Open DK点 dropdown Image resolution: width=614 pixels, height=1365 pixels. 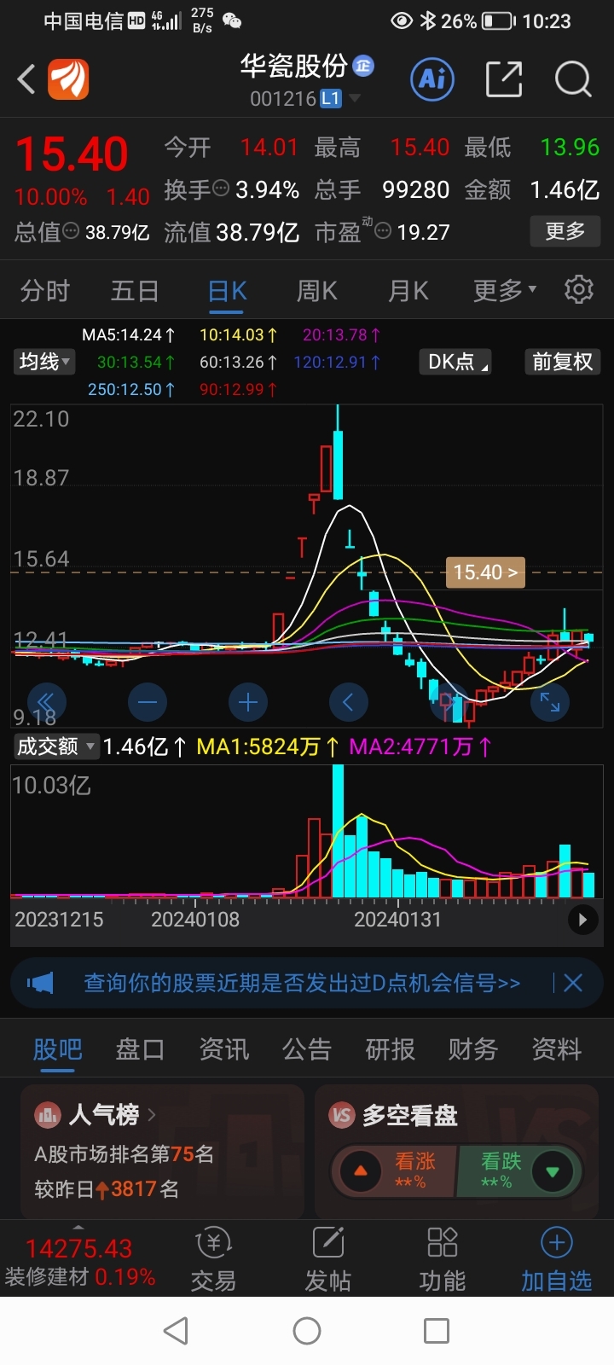point(457,362)
